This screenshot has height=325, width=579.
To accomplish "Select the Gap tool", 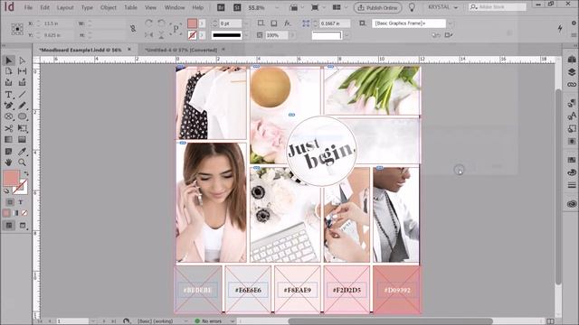I will point(22,71).
